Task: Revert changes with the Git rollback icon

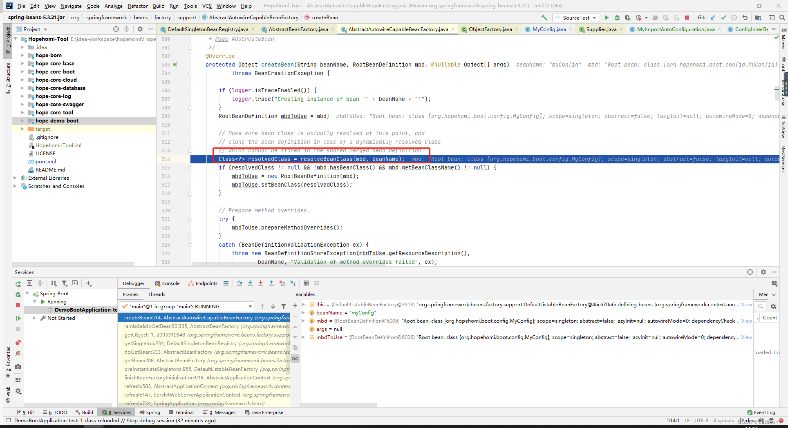Action: click(x=745, y=18)
